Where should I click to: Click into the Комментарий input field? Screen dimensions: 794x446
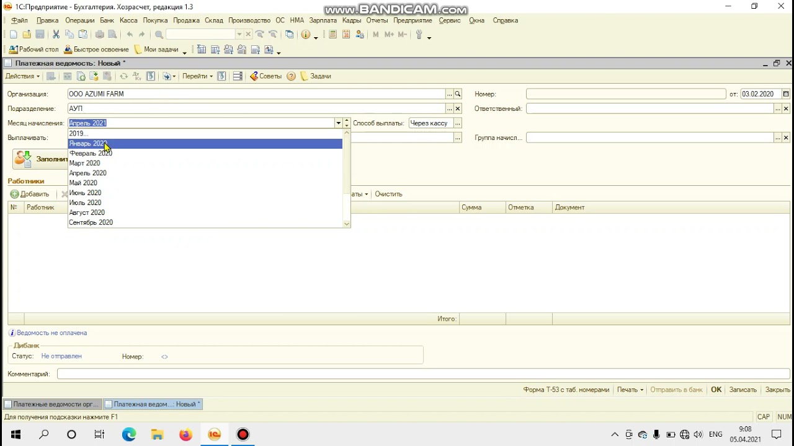424,374
